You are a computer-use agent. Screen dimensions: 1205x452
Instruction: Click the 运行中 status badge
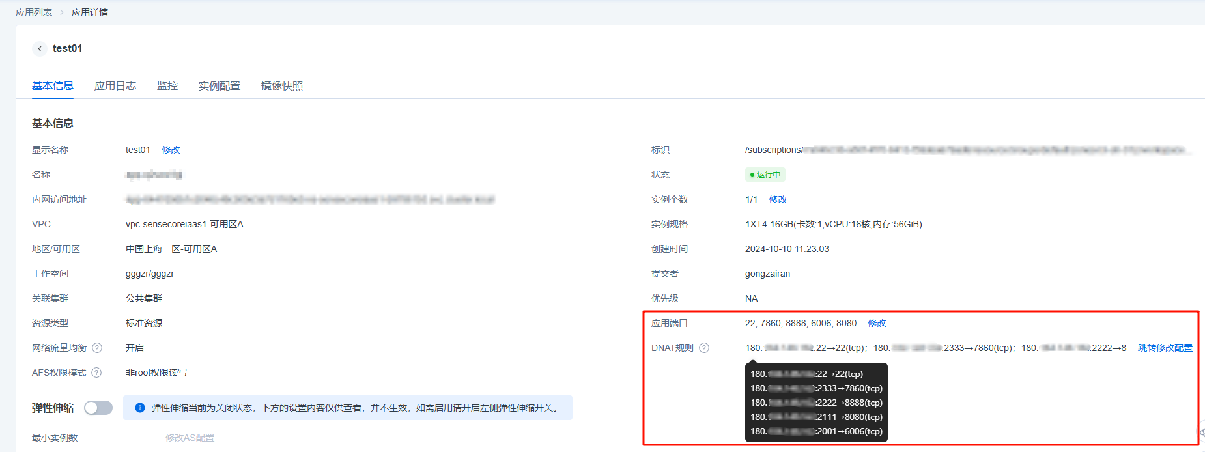click(765, 175)
